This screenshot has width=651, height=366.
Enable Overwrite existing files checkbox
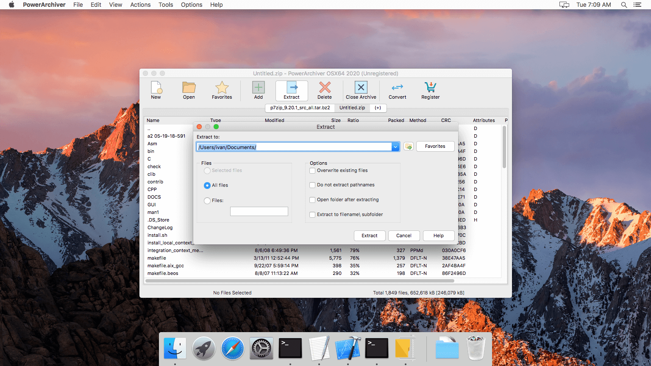312,171
